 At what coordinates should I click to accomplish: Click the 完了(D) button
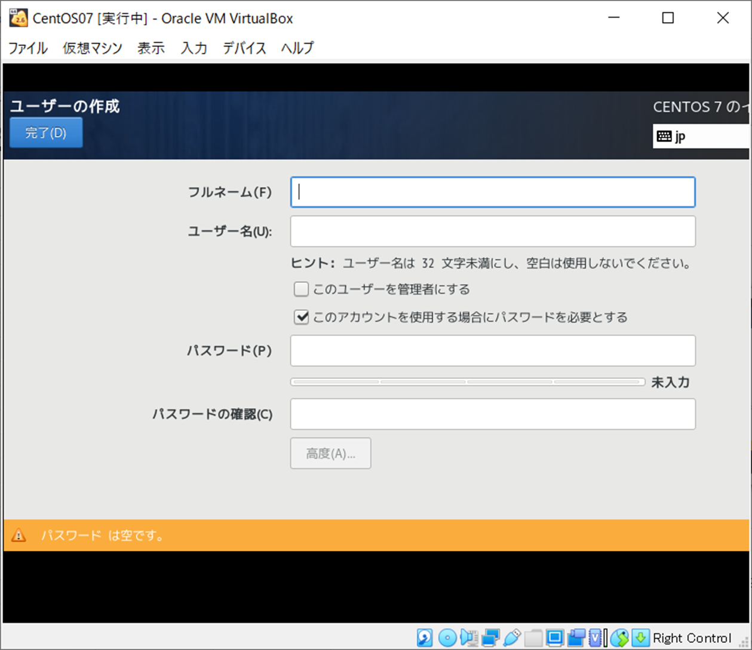46,133
